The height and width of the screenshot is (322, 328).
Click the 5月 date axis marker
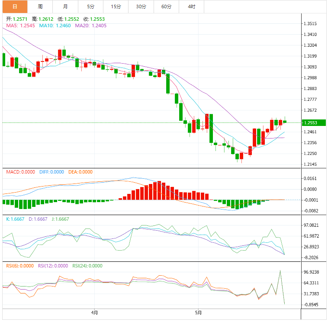pyautogui.click(x=198, y=313)
